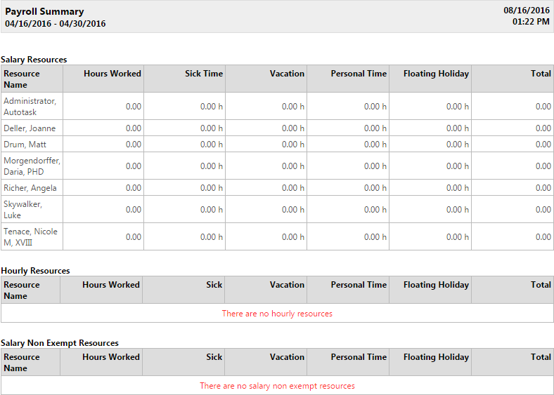Screen dimensions: 554x395
Task: Click the report time 01:22 PM
Action: (531, 22)
